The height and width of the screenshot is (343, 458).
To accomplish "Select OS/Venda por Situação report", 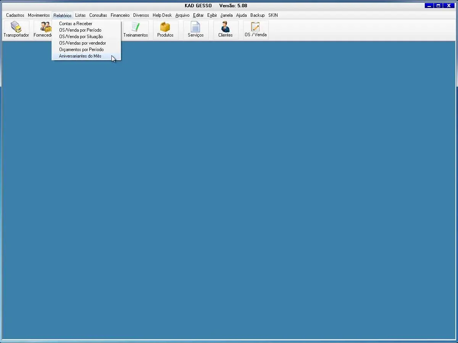I will tap(81, 37).
